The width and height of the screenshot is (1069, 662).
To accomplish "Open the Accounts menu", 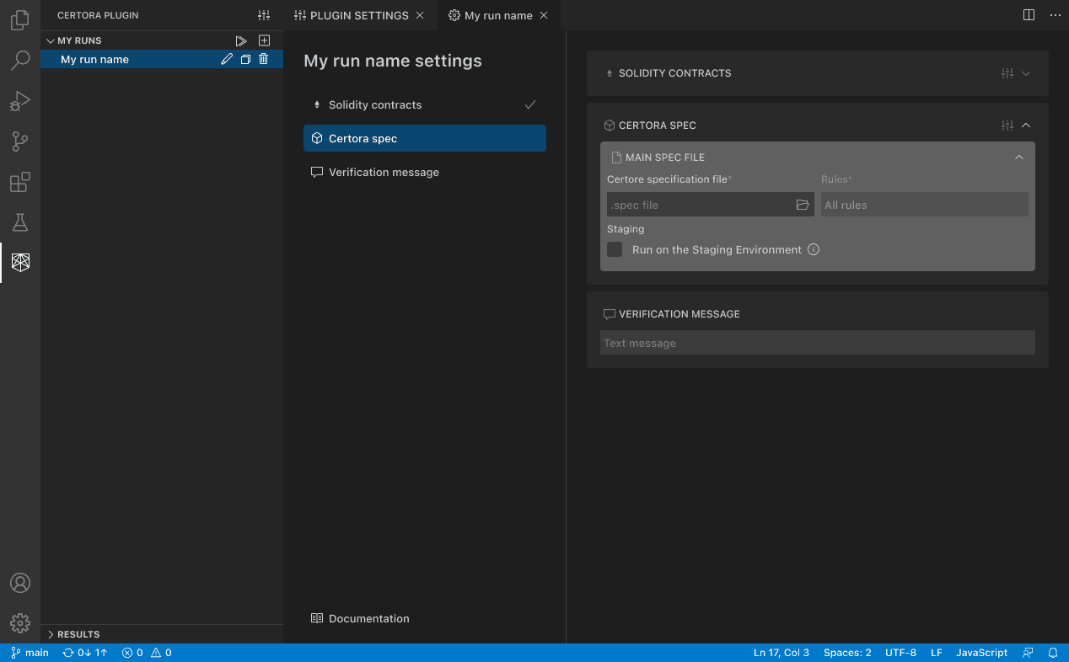I will point(20,583).
